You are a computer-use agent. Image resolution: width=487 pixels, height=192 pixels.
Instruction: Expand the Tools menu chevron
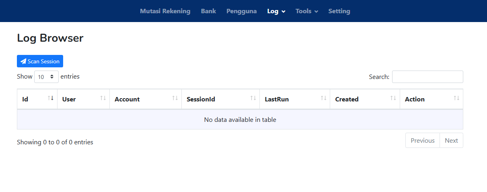click(316, 12)
